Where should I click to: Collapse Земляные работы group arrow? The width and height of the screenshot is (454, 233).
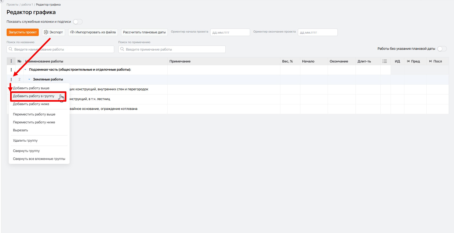tap(29, 79)
